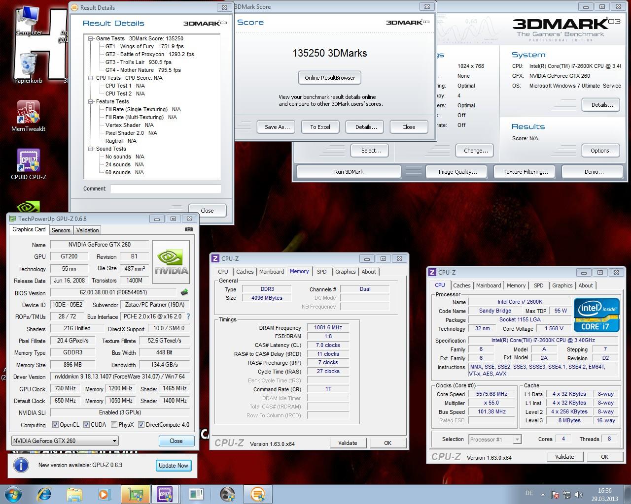This screenshot has width=631, height=504.
Task: Switch to the GPU-Z Sensors tab
Action: click(x=61, y=230)
